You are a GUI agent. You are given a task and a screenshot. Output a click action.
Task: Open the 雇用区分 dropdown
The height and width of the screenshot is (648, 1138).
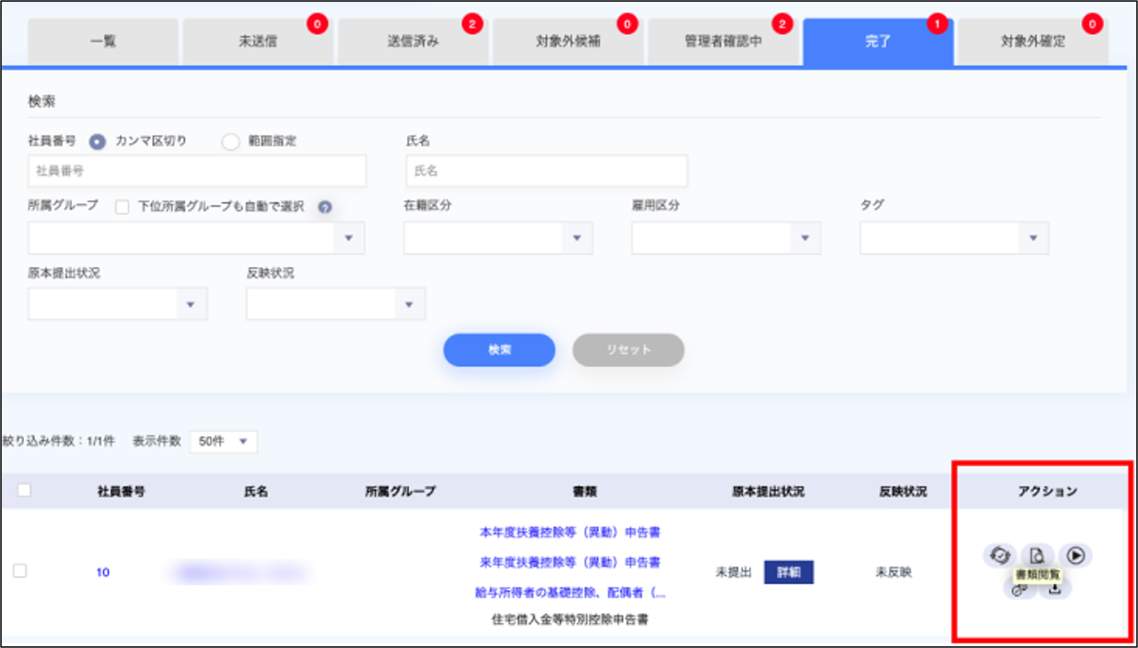pos(805,238)
